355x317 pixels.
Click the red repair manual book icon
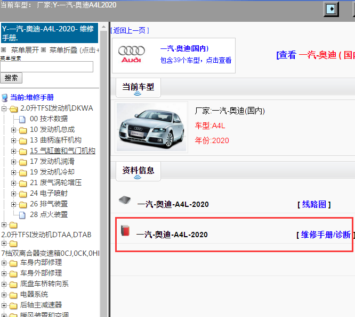click(x=125, y=230)
